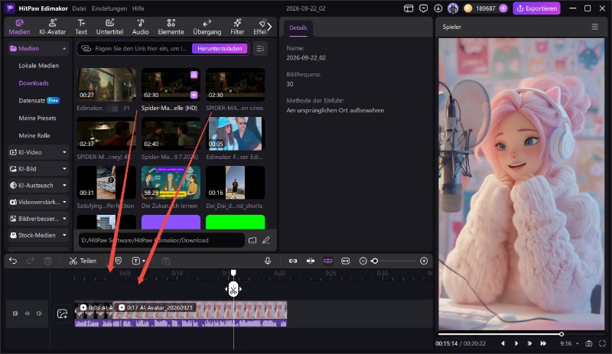Open the download center icon
612x354 pixels.
[438, 8]
